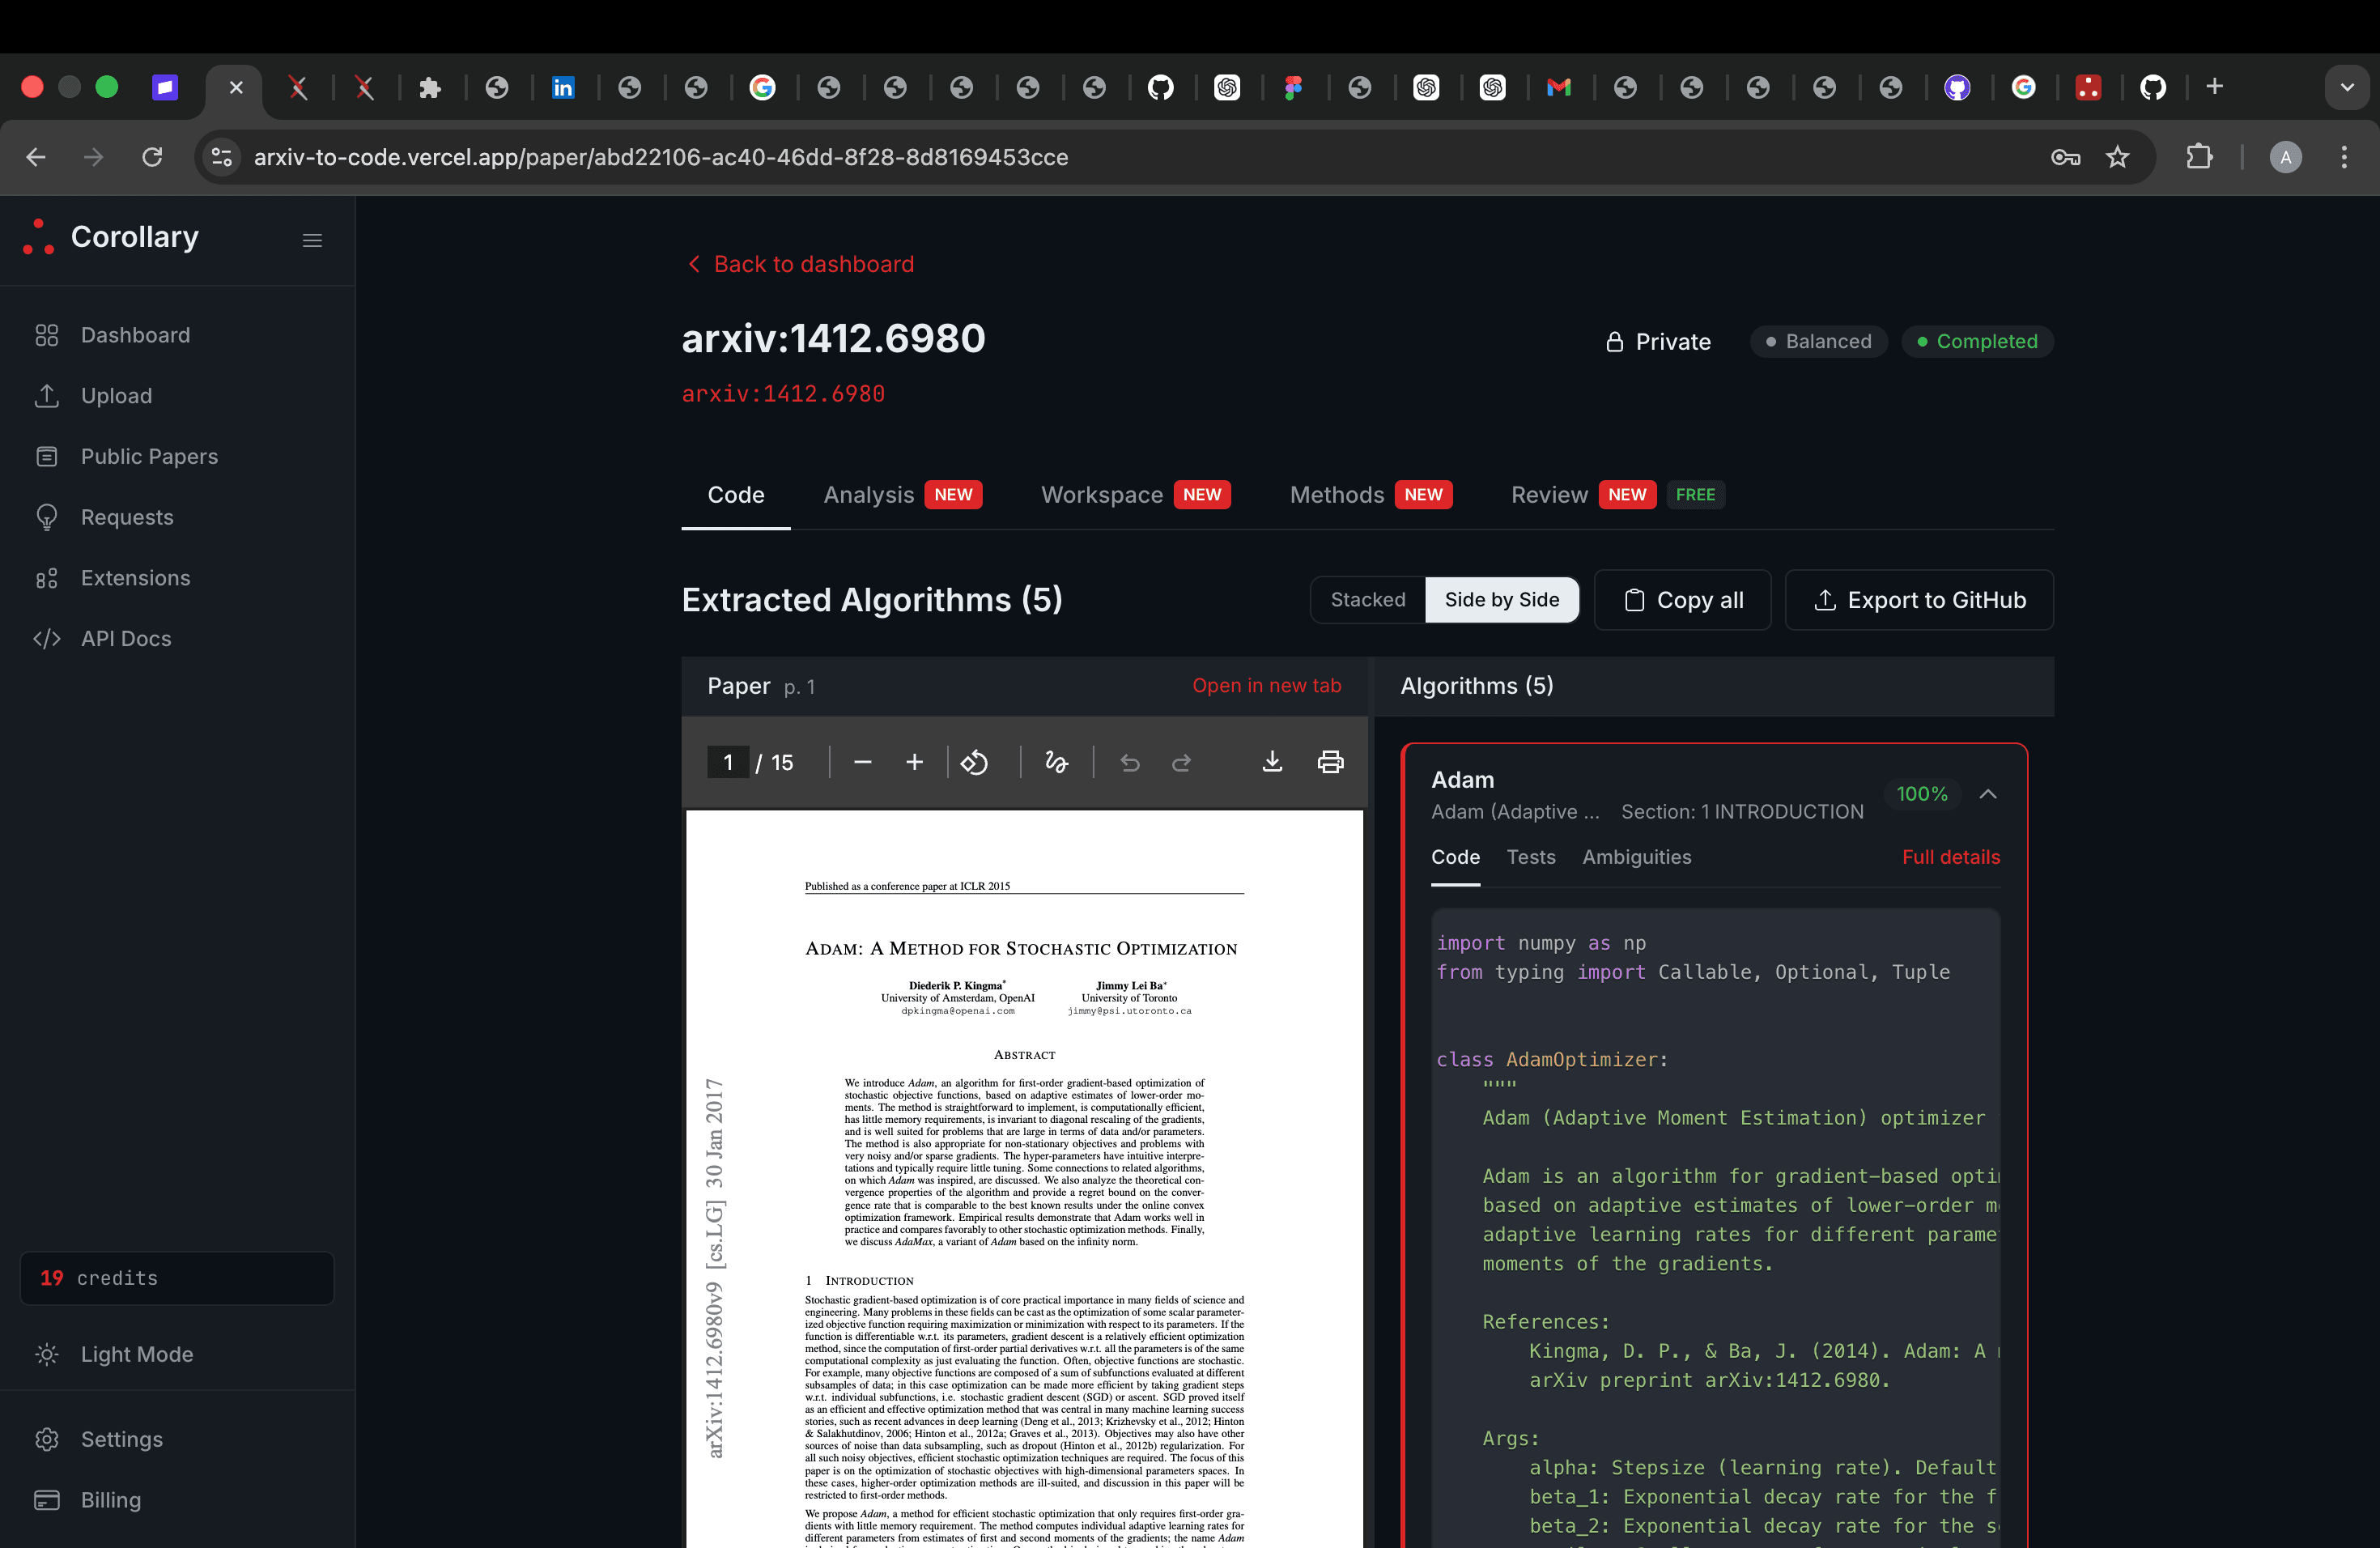The width and height of the screenshot is (2380, 1548).
Task: Rotate the PDF page
Action: click(x=975, y=763)
